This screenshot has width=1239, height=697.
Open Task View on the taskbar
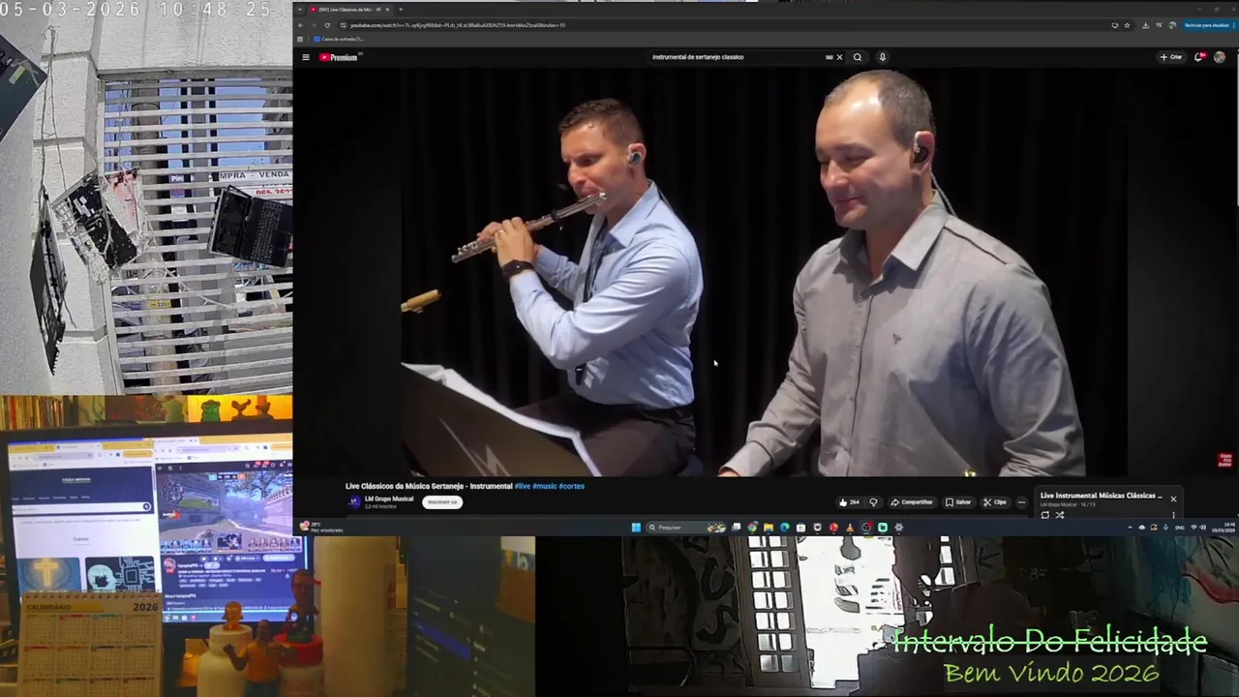click(x=736, y=528)
